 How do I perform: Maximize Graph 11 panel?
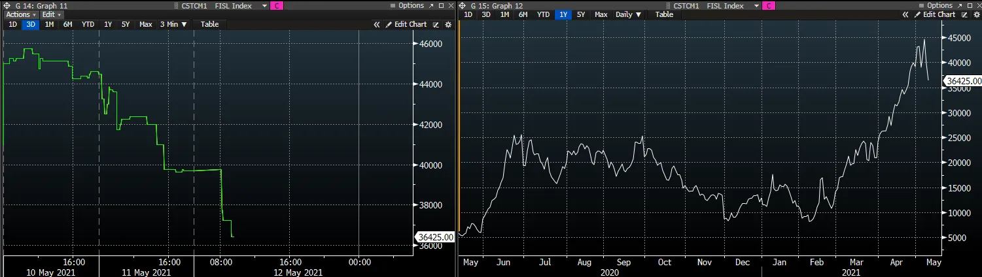[x=442, y=5]
